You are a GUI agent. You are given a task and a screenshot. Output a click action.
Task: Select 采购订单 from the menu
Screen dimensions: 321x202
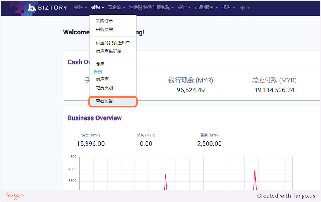[113, 21]
